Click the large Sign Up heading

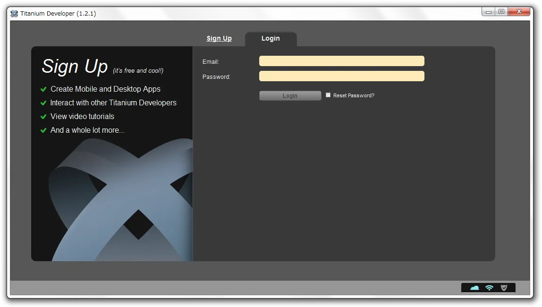click(x=75, y=67)
